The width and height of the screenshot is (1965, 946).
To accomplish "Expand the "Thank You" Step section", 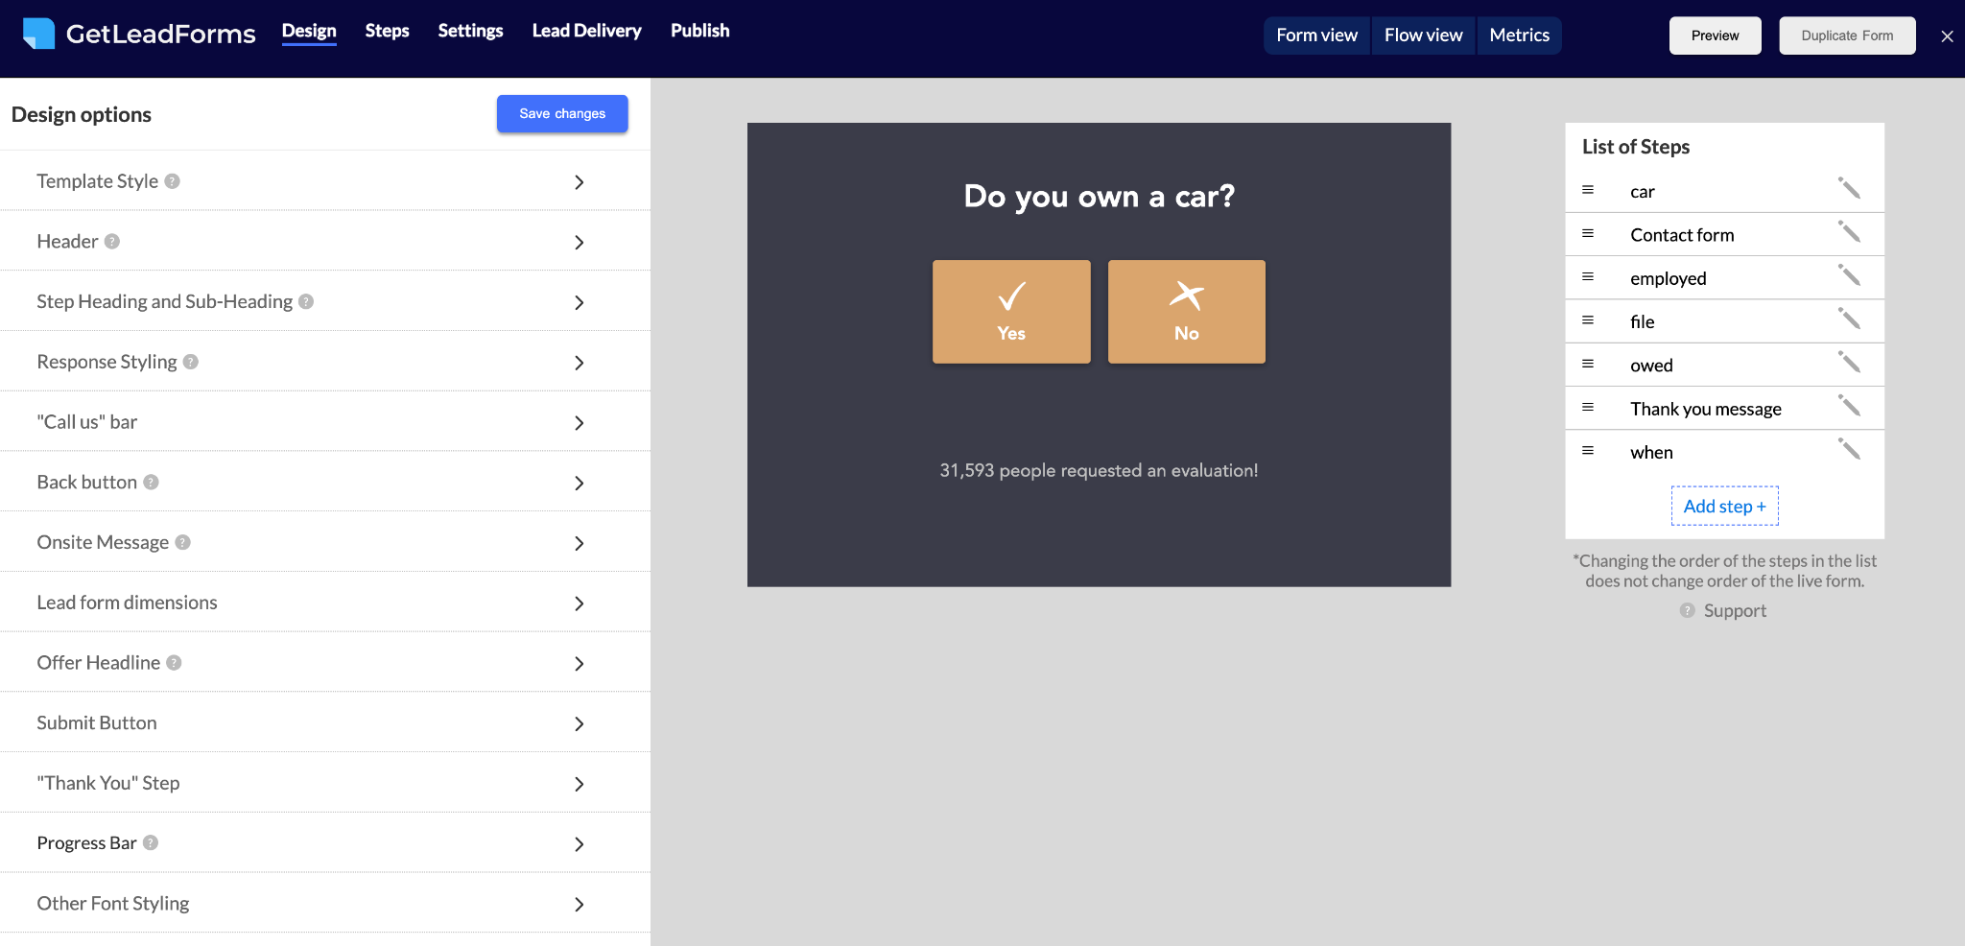I will [x=580, y=784].
